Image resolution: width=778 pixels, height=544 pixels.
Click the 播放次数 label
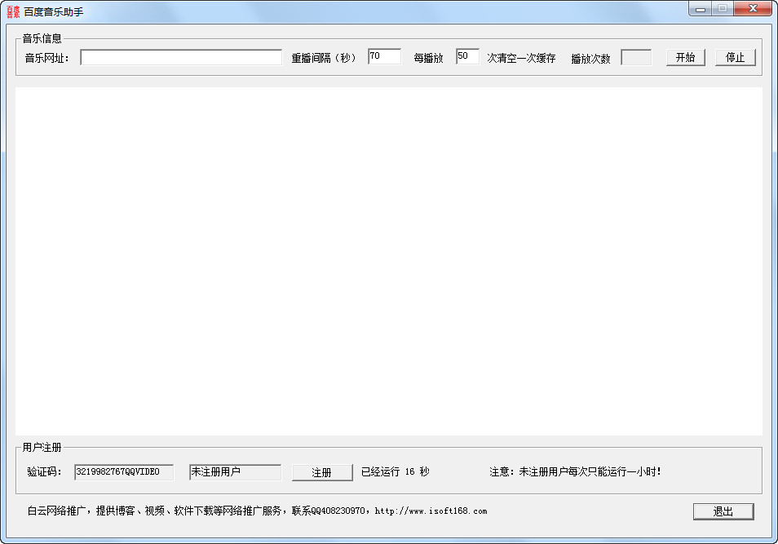(590, 59)
